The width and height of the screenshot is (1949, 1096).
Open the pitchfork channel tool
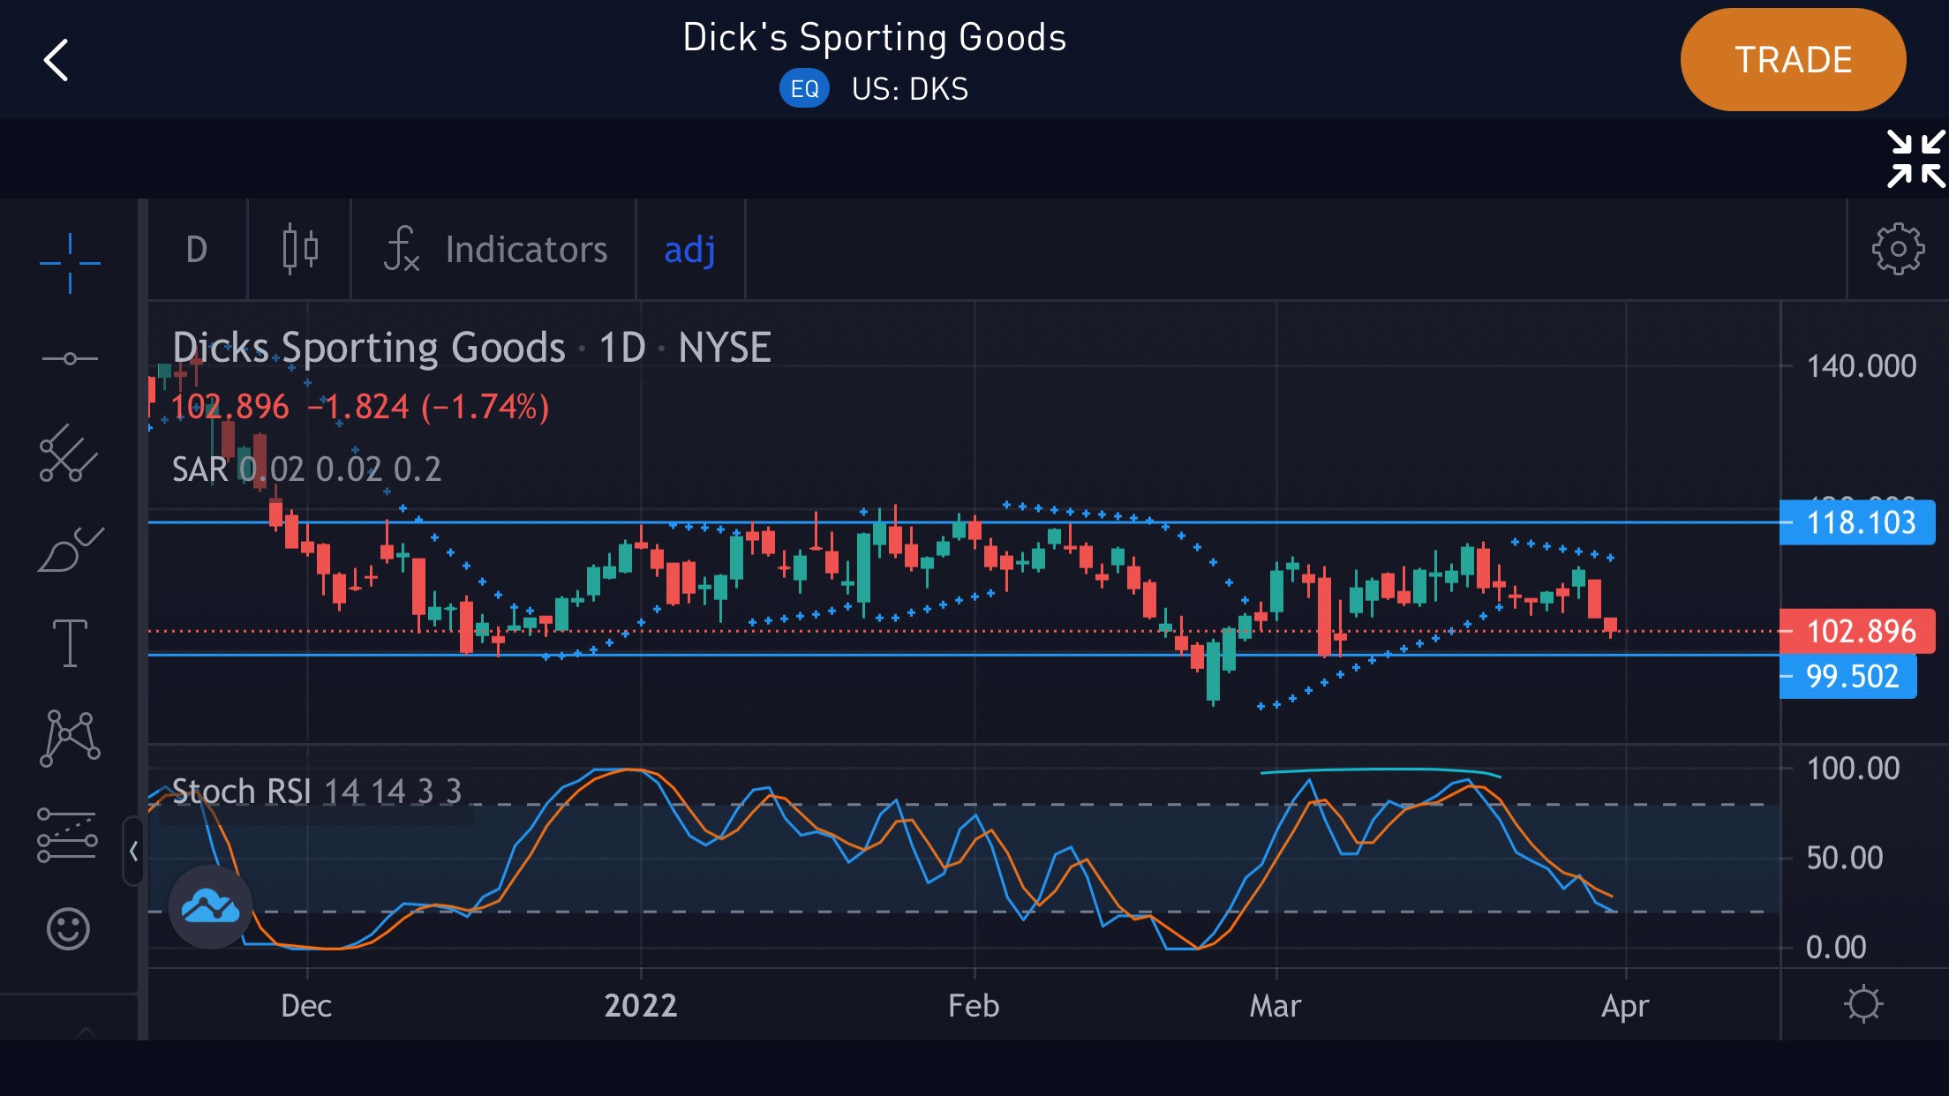[x=68, y=454]
